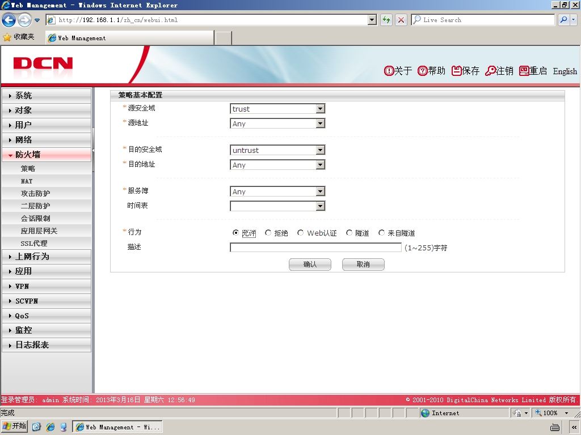Image resolution: width=581 pixels, height=435 pixels.
Task: Click the Live Search magnifier button
Action: pyautogui.click(x=563, y=20)
